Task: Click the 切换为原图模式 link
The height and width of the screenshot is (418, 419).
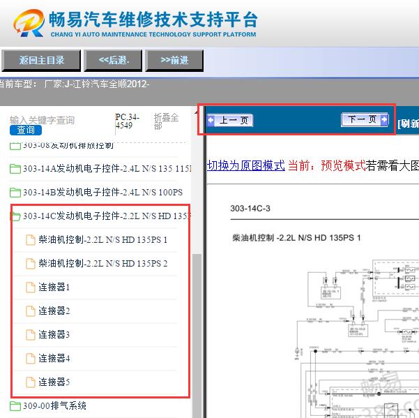Action: pyautogui.click(x=246, y=165)
